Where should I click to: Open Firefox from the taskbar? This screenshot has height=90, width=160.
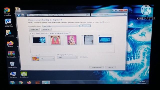click(x=29, y=82)
